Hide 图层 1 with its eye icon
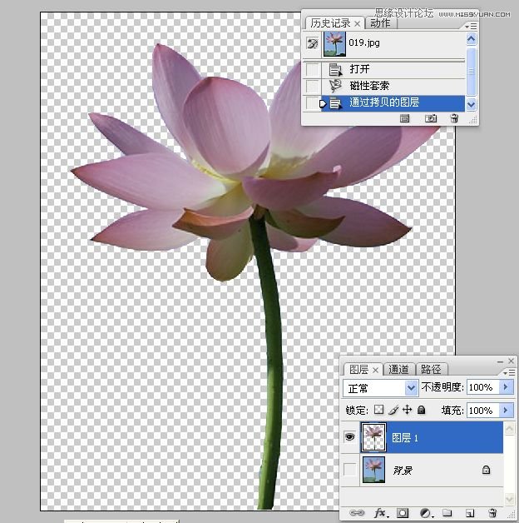This screenshot has width=519, height=523. coord(349,436)
